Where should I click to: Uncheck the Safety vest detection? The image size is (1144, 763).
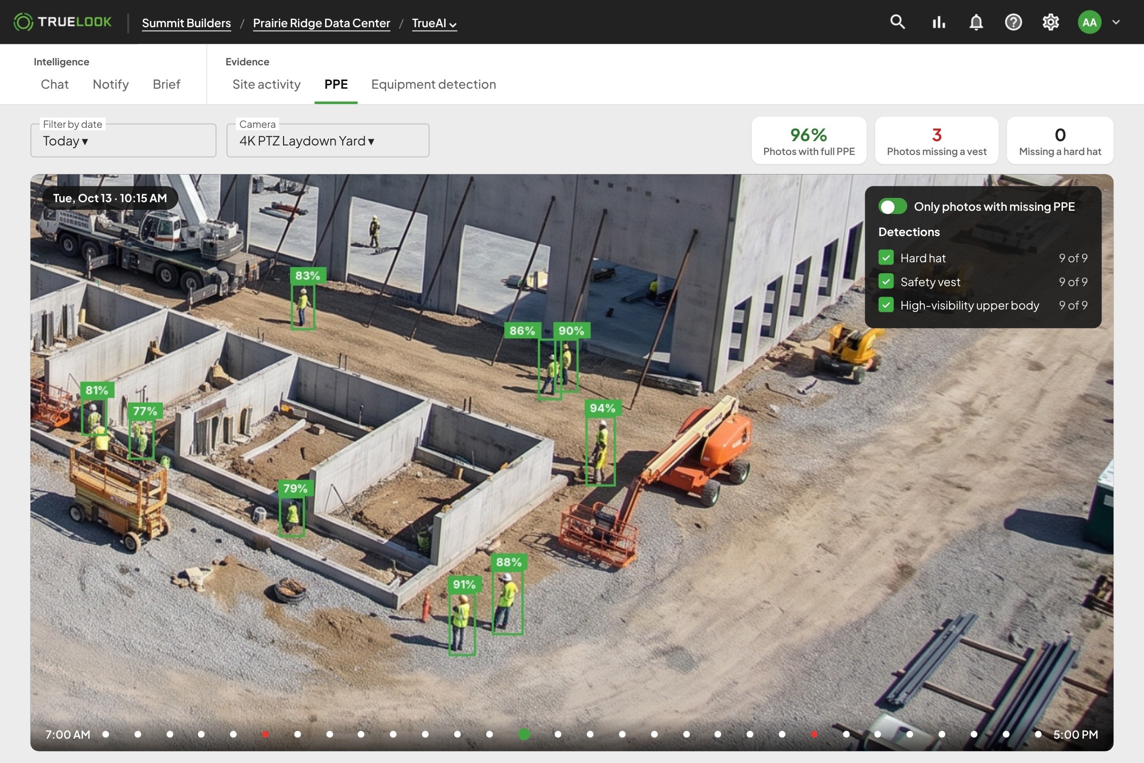[x=886, y=281]
